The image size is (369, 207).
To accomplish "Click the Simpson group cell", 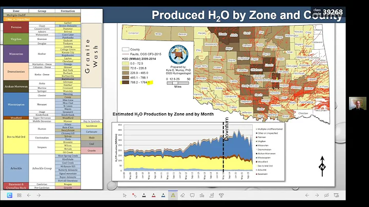I will [x=42, y=147].
